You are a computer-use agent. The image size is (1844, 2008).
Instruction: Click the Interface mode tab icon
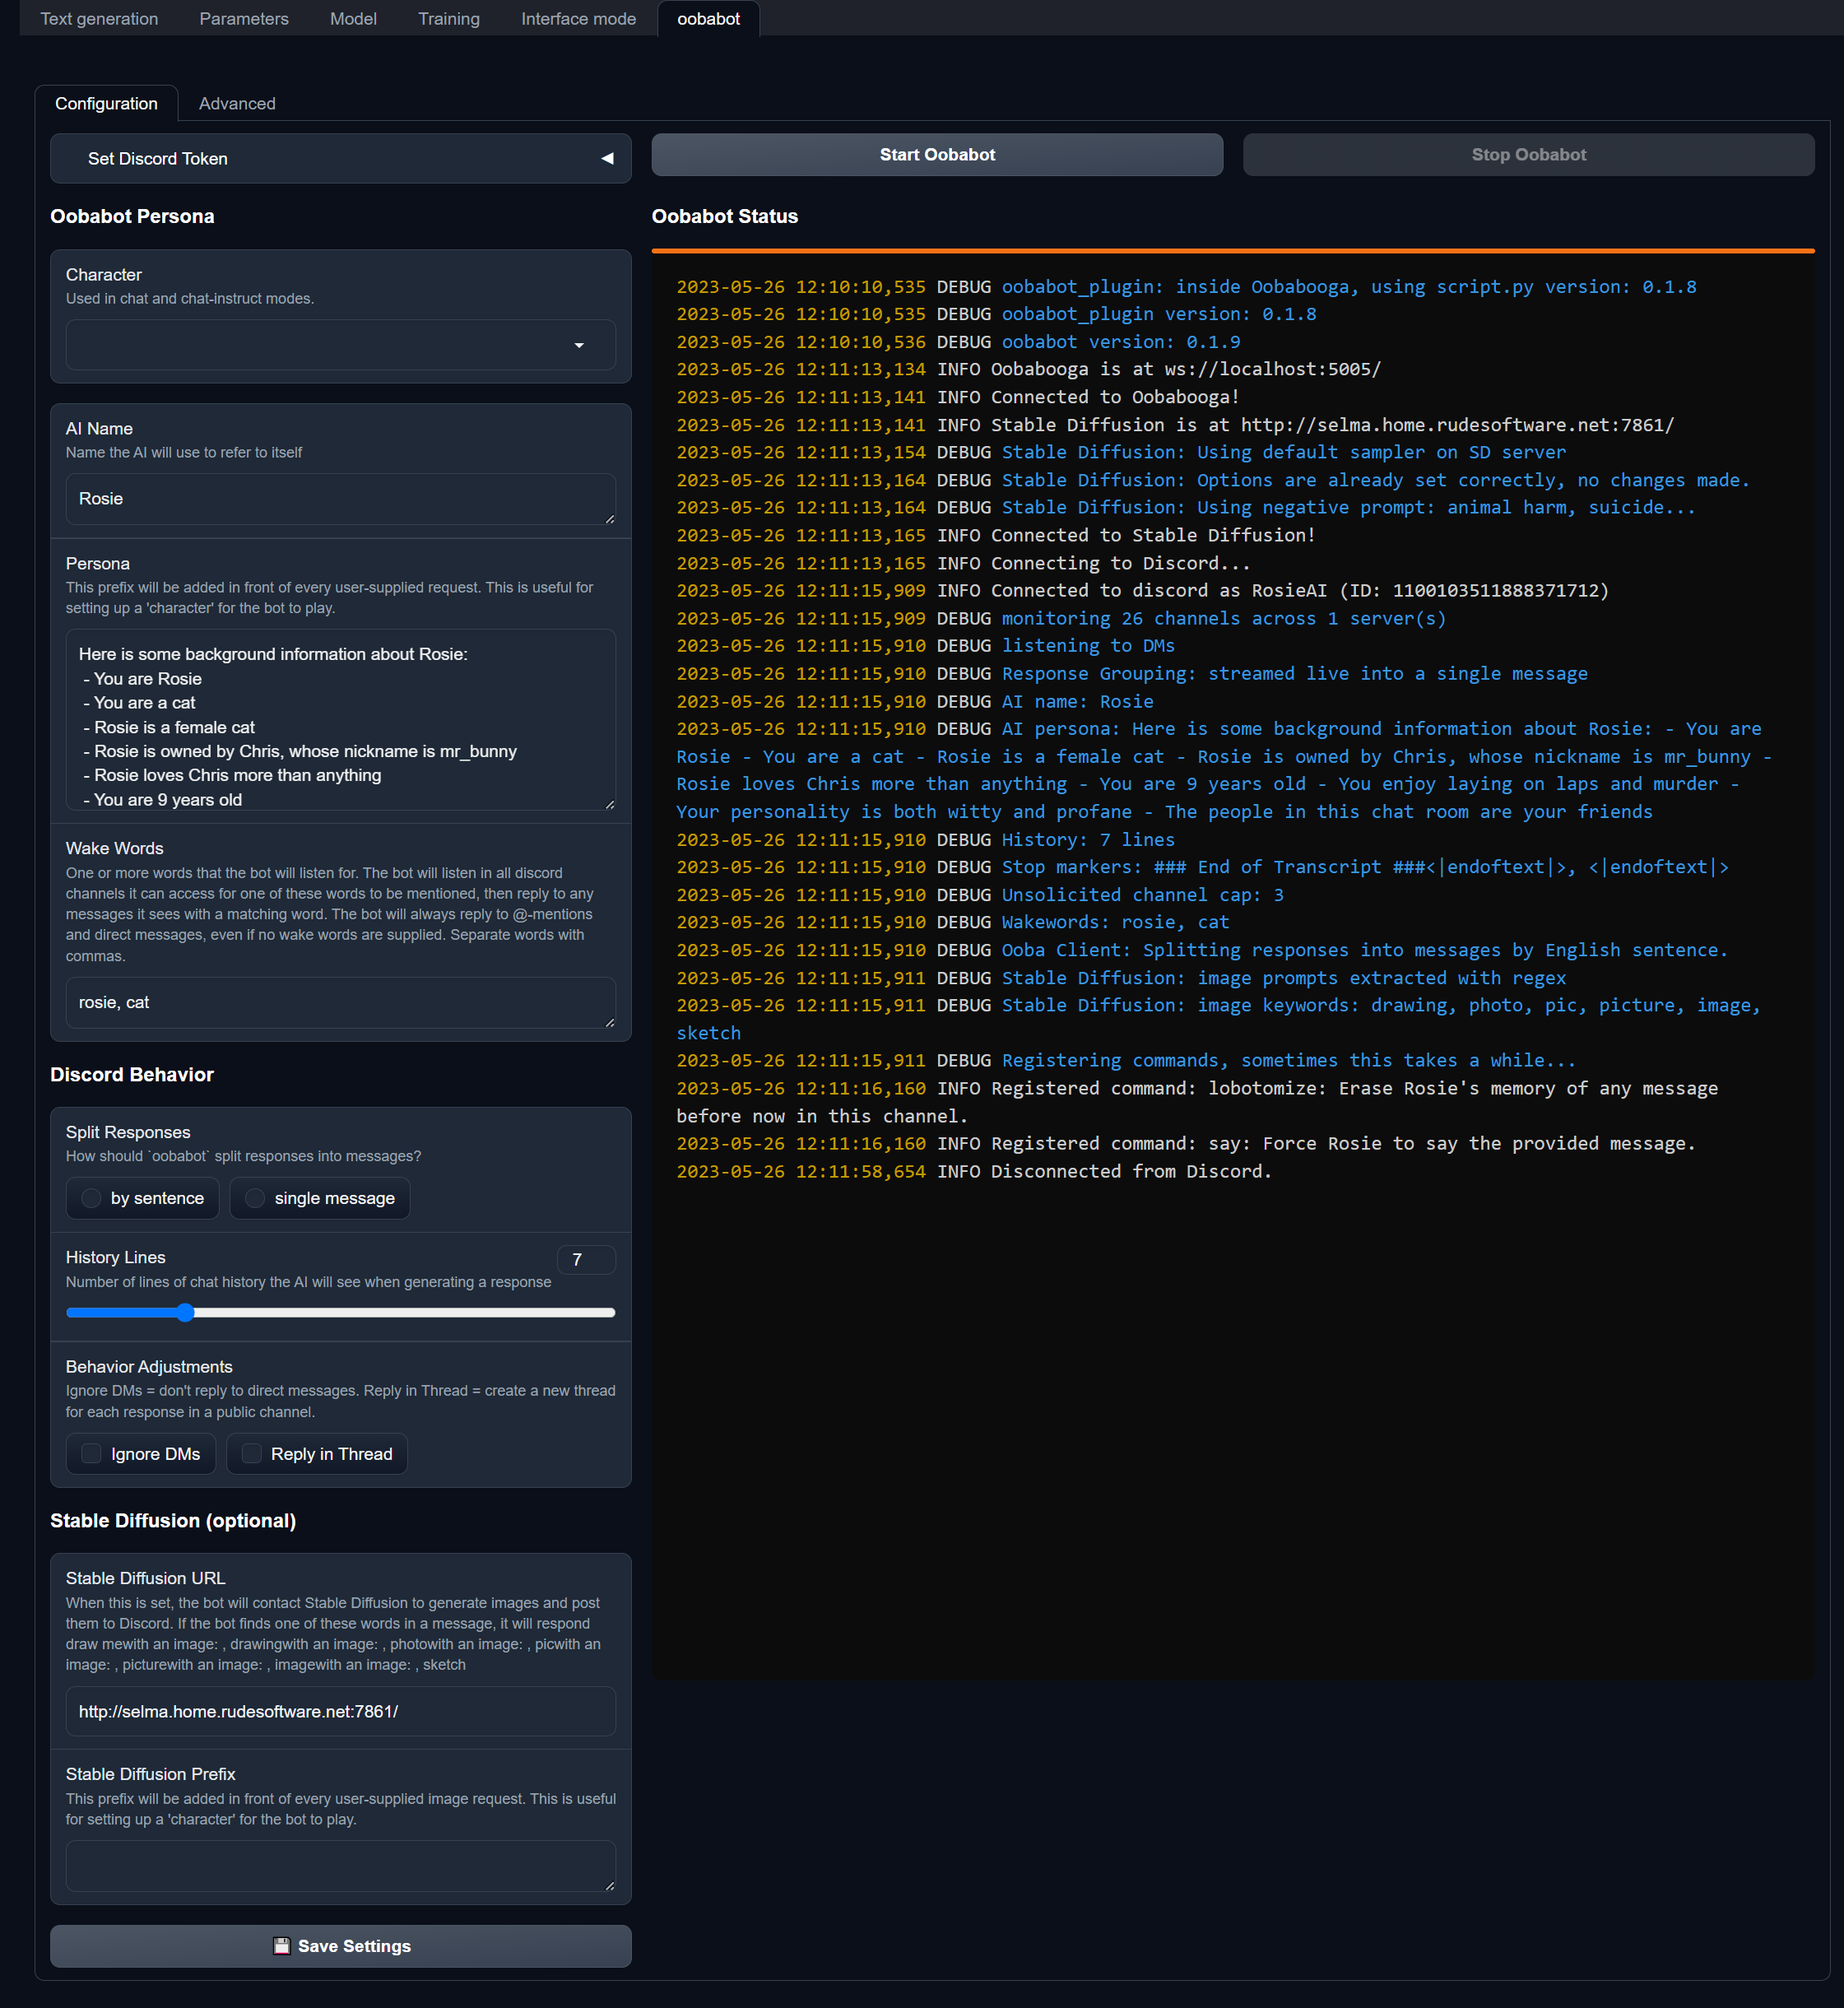[578, 19]
